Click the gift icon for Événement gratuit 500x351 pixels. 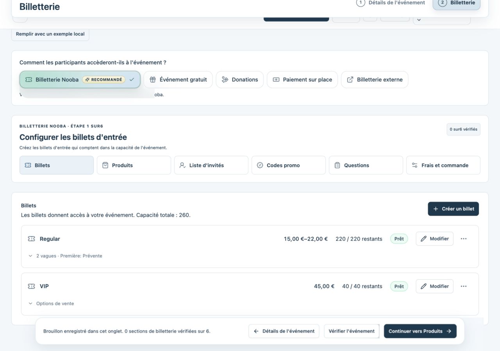click(x=153, y=80)
